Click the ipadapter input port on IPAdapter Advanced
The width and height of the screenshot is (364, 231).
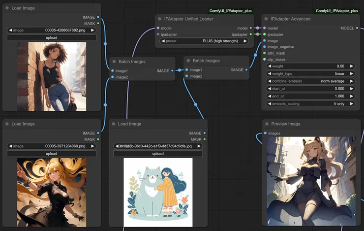[x=265, y=34]
